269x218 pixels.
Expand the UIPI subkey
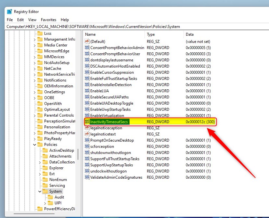click(x=45, y=203)
